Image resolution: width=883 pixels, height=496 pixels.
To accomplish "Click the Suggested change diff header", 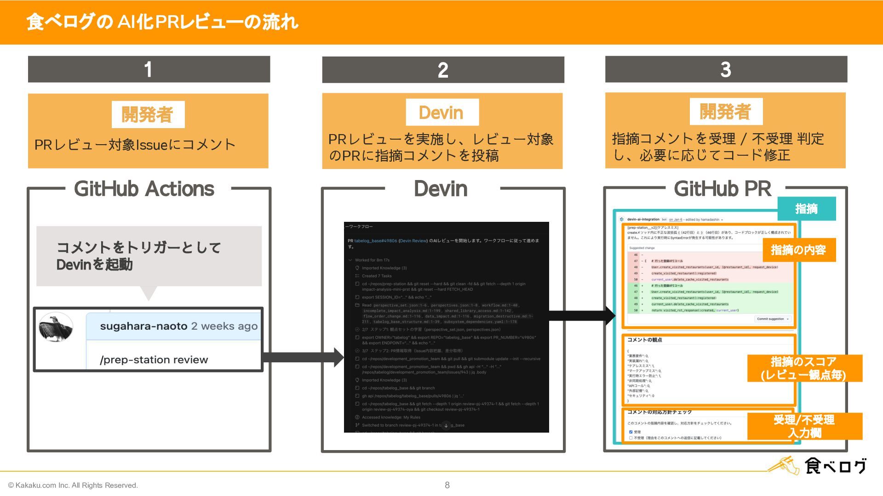I will pos(642,248).
